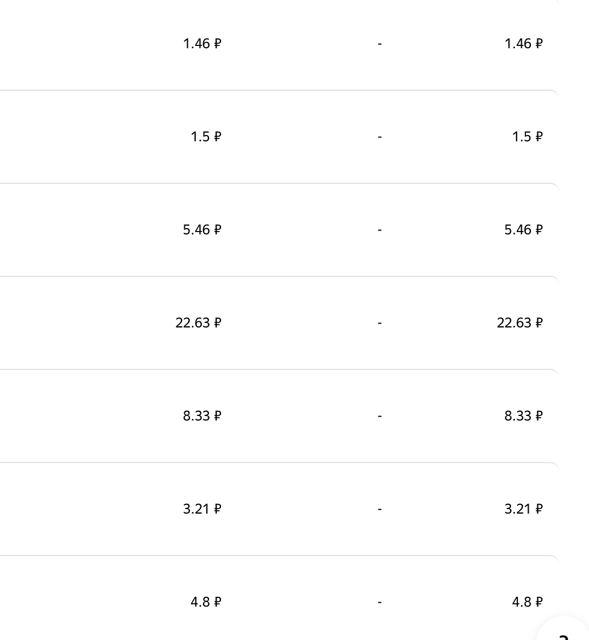The image size is (589, 640).
Task: Click the first 4.8 ₽ price value
Action: [206, 602]
